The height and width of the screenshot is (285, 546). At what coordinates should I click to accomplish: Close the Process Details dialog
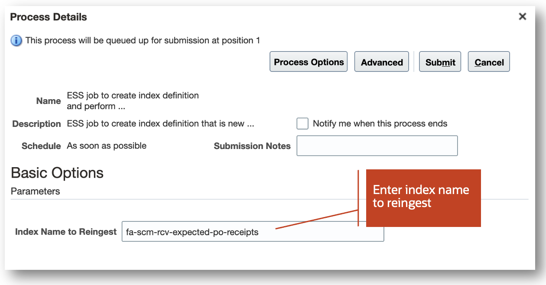[523, 16]
